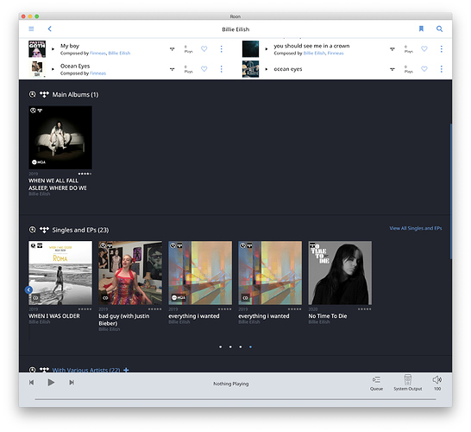Open more options for lowercase ocean eyes
This screenshot has width=471, height=432.
click(442, 69)
